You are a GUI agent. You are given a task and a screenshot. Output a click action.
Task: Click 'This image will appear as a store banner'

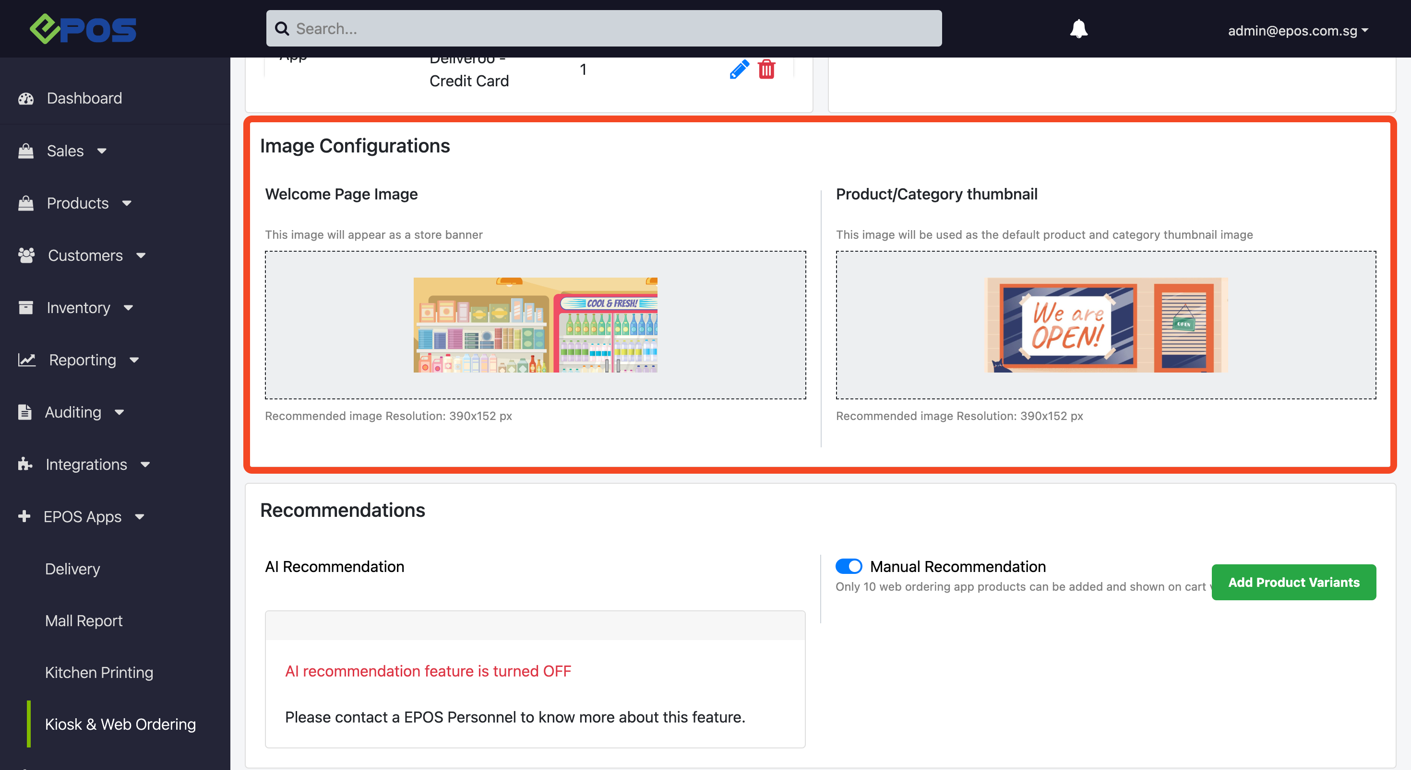[373, 235]
